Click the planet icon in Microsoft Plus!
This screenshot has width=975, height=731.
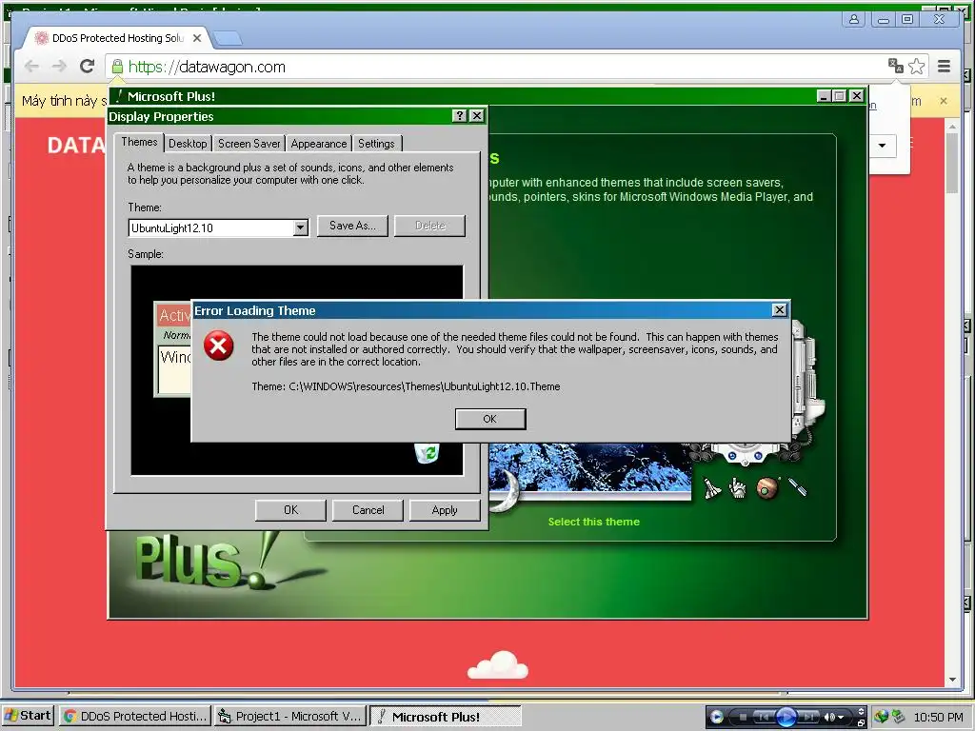767,488
